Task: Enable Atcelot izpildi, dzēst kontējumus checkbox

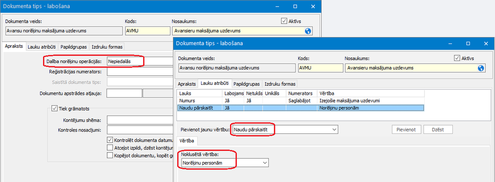Action: coord(110,148)
